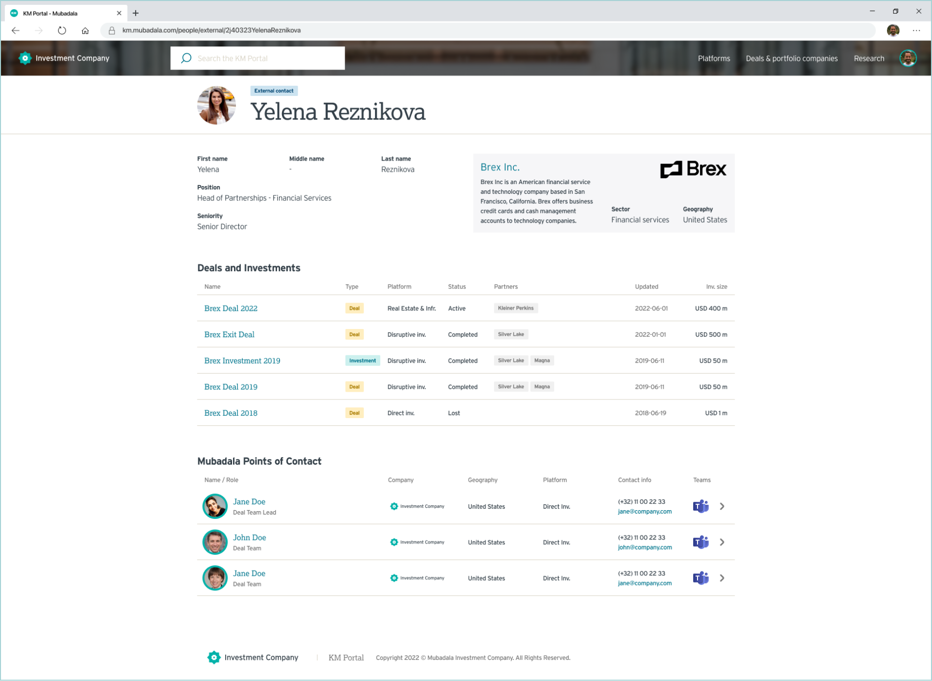Open the user avatar in portal header
The image size is (932, 681).
coord(908,58)
